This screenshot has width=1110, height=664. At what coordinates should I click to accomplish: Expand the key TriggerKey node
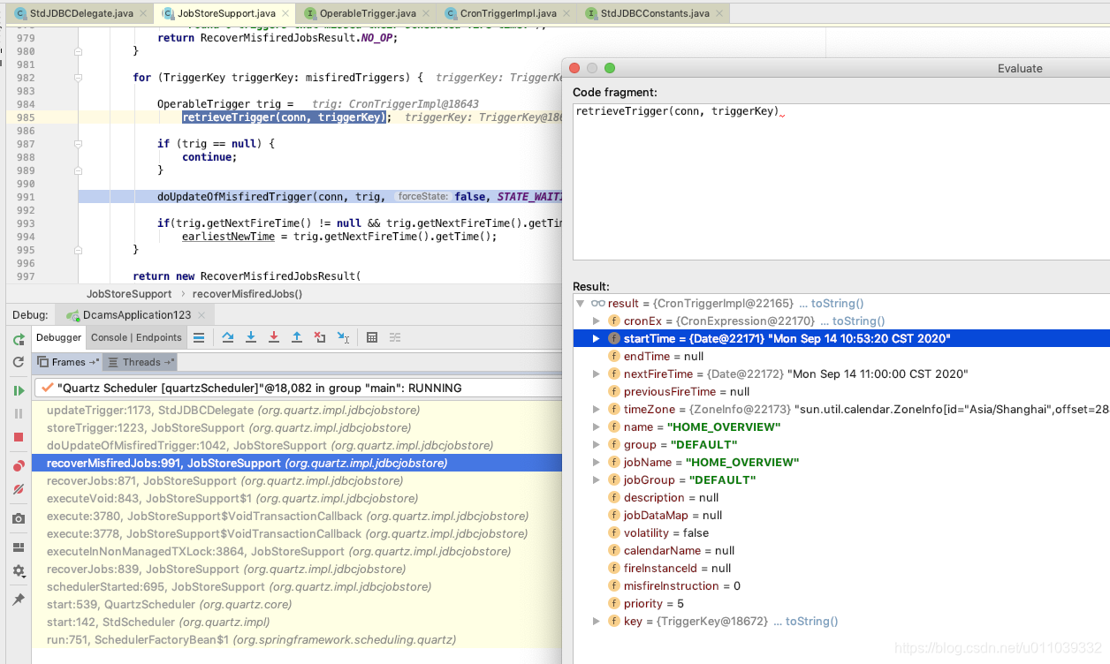(597, 621)
